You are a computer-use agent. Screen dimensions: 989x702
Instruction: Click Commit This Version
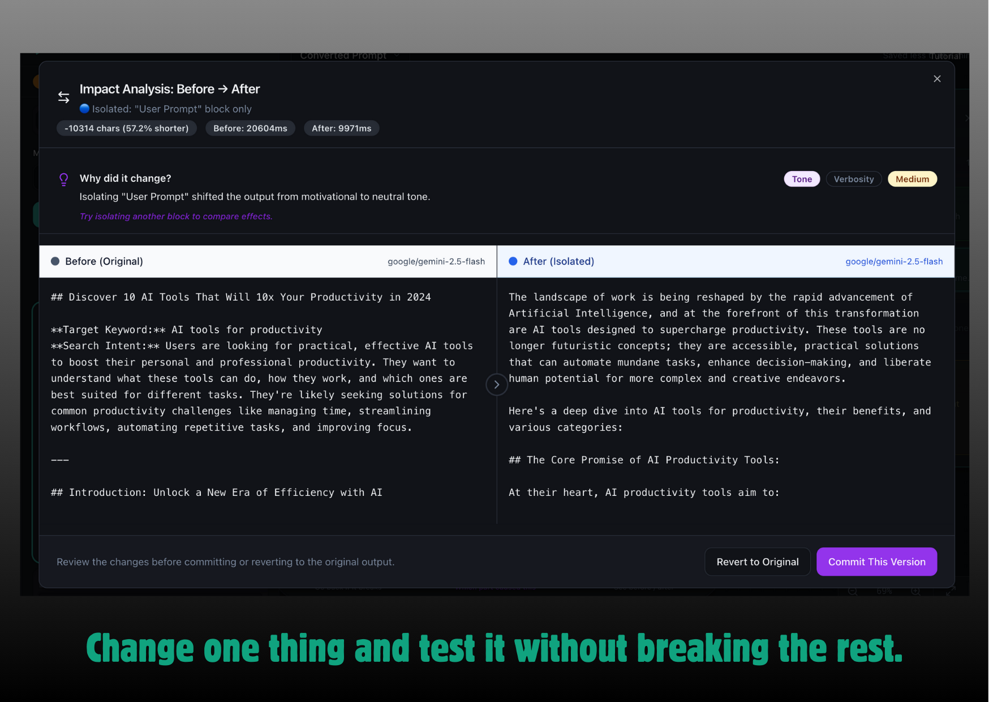(x=876, y=562)
